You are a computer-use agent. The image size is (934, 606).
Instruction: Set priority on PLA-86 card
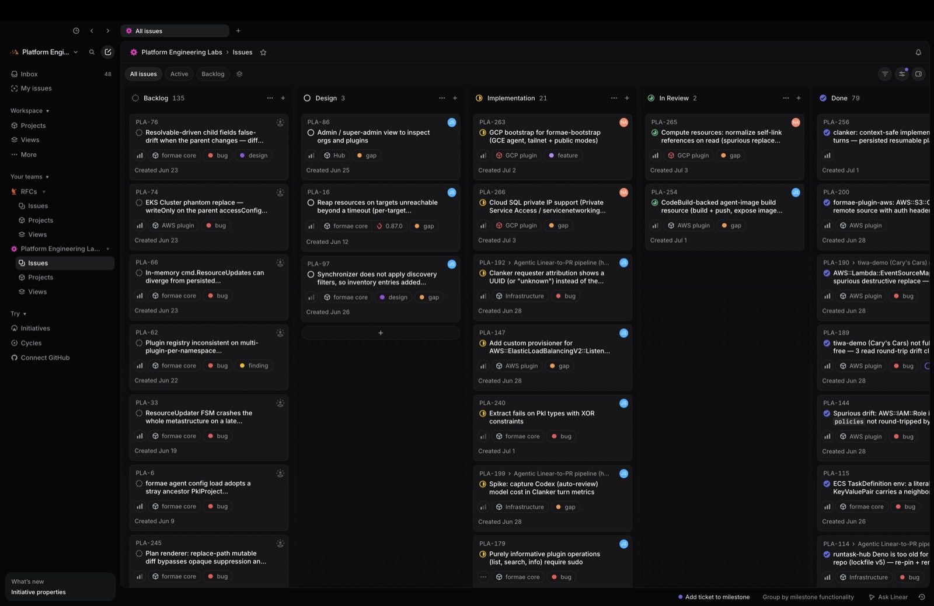311,156
